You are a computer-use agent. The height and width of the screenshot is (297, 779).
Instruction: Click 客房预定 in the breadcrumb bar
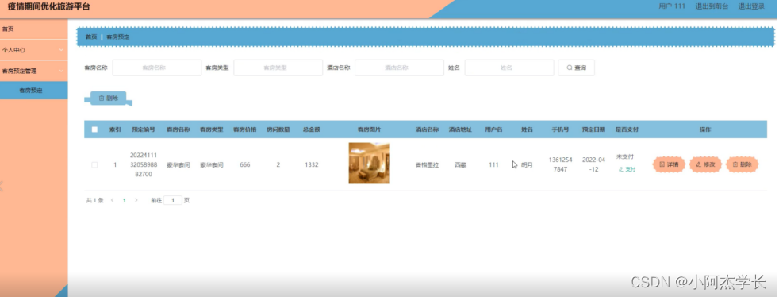118,37
